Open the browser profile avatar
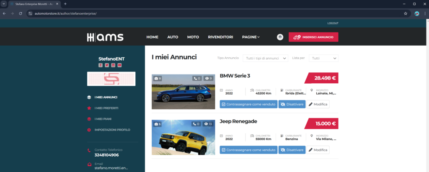Viewport: 429px width, 172px height. pos(417,13)
